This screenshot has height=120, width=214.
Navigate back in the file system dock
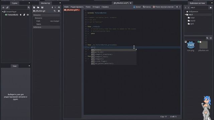click(186, 7)
